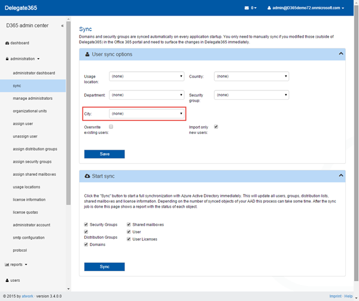The width and height of the screenshot is (359, 301).
Task: Click the mail envelope icon in header
Action: (x=247, y=8)
